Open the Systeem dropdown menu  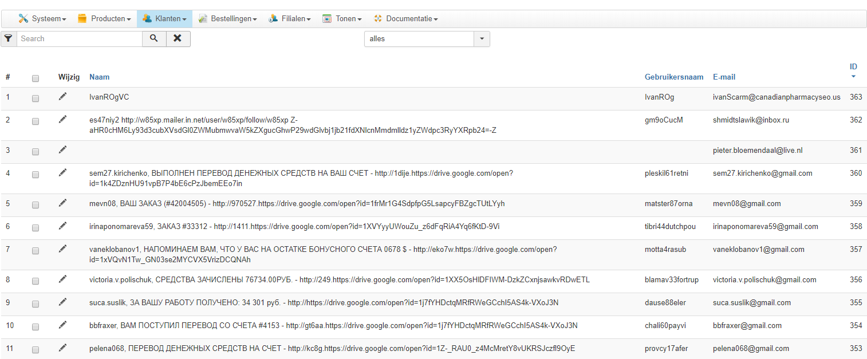coord(42,19)
